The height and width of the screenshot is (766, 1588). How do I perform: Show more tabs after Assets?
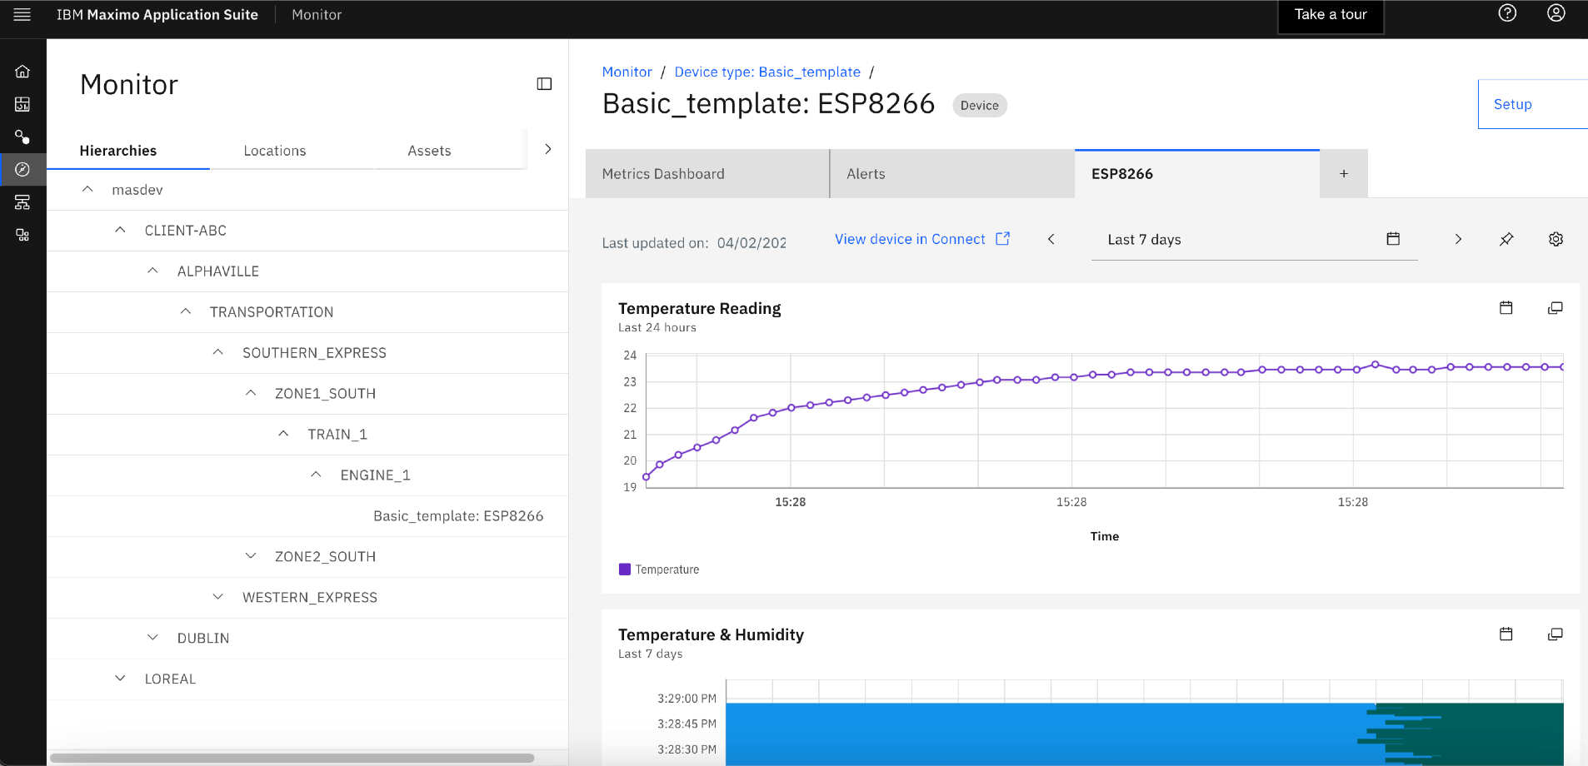pyautogui.click(x=547, y=149)
